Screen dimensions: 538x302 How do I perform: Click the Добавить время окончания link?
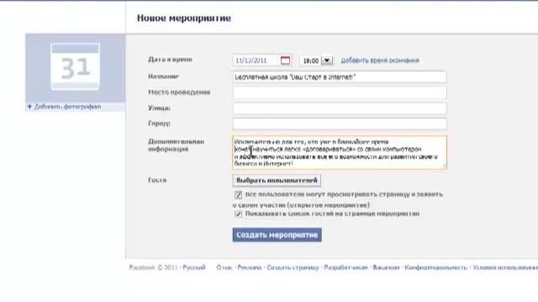380,60
